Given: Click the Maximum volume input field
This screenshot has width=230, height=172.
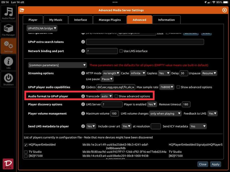Looking at the screenshot, I should coord(114,114).
